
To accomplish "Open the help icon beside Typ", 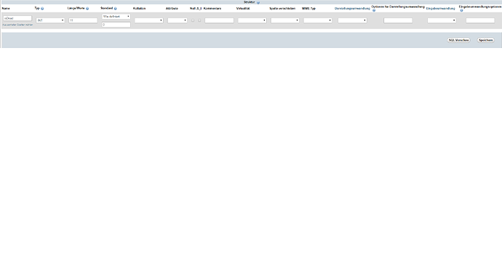I will pyautogui.click(x=42, y=9).
